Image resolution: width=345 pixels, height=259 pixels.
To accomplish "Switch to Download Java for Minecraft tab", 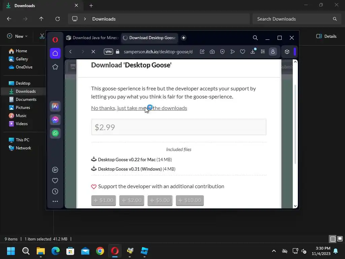I will pos(92,38).
